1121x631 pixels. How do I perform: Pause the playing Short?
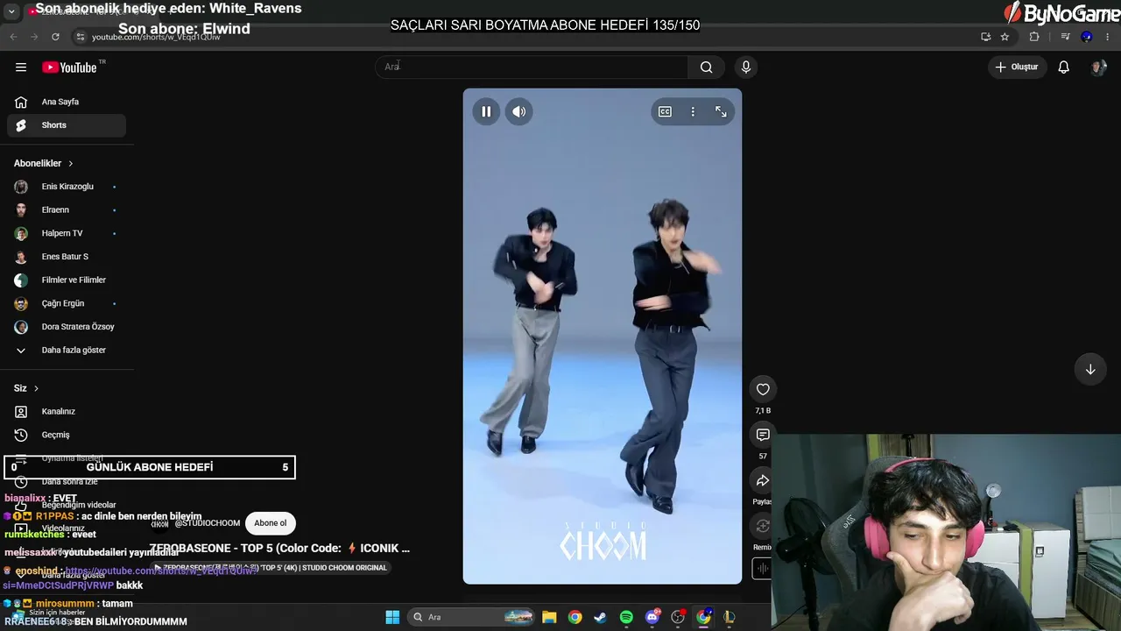pyautogui.click(x=486, y=111)
